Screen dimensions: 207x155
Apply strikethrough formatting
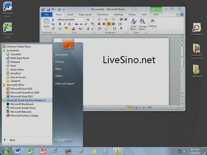pos(76,24)
